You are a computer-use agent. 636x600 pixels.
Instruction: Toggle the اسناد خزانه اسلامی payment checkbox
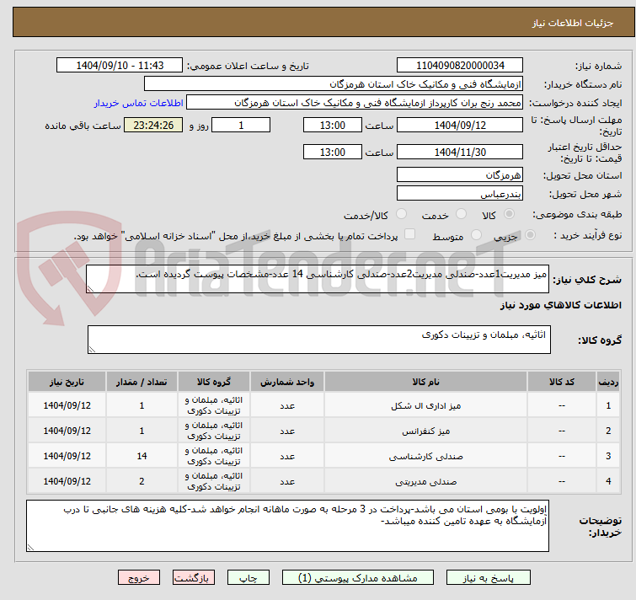410,236
